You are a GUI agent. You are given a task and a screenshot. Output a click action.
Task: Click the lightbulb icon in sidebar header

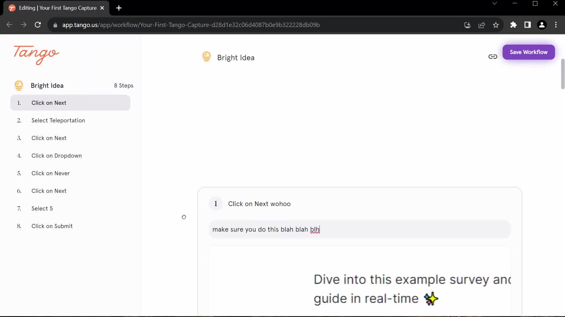(19, 85)
